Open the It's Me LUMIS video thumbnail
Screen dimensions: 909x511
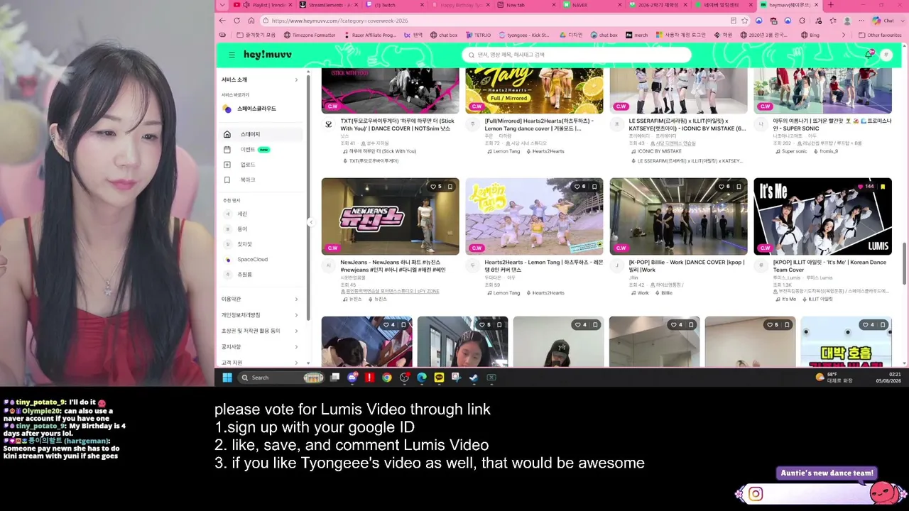tap(822, 216)
